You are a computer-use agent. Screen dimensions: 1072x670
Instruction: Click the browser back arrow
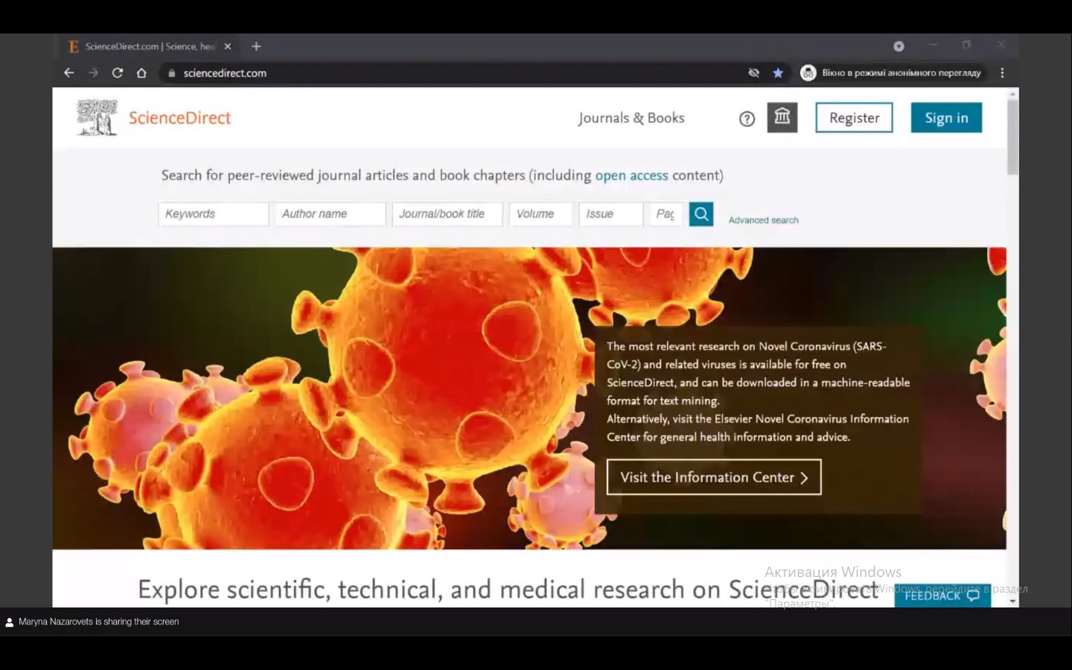[68, 73]
